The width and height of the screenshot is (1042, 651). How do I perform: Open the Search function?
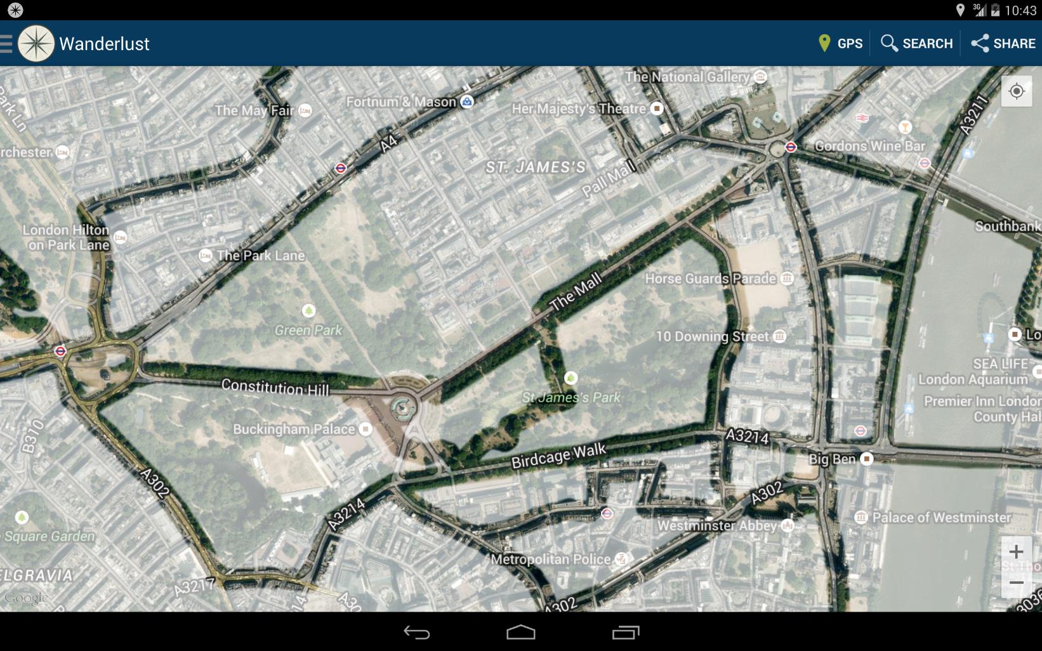click(916, 43)
